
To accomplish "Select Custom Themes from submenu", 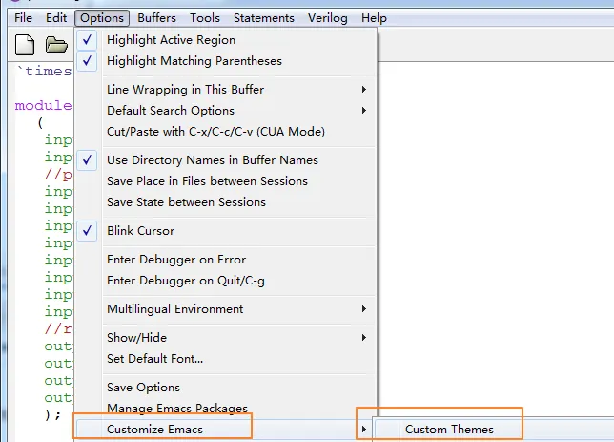I will tap(449, 430).
